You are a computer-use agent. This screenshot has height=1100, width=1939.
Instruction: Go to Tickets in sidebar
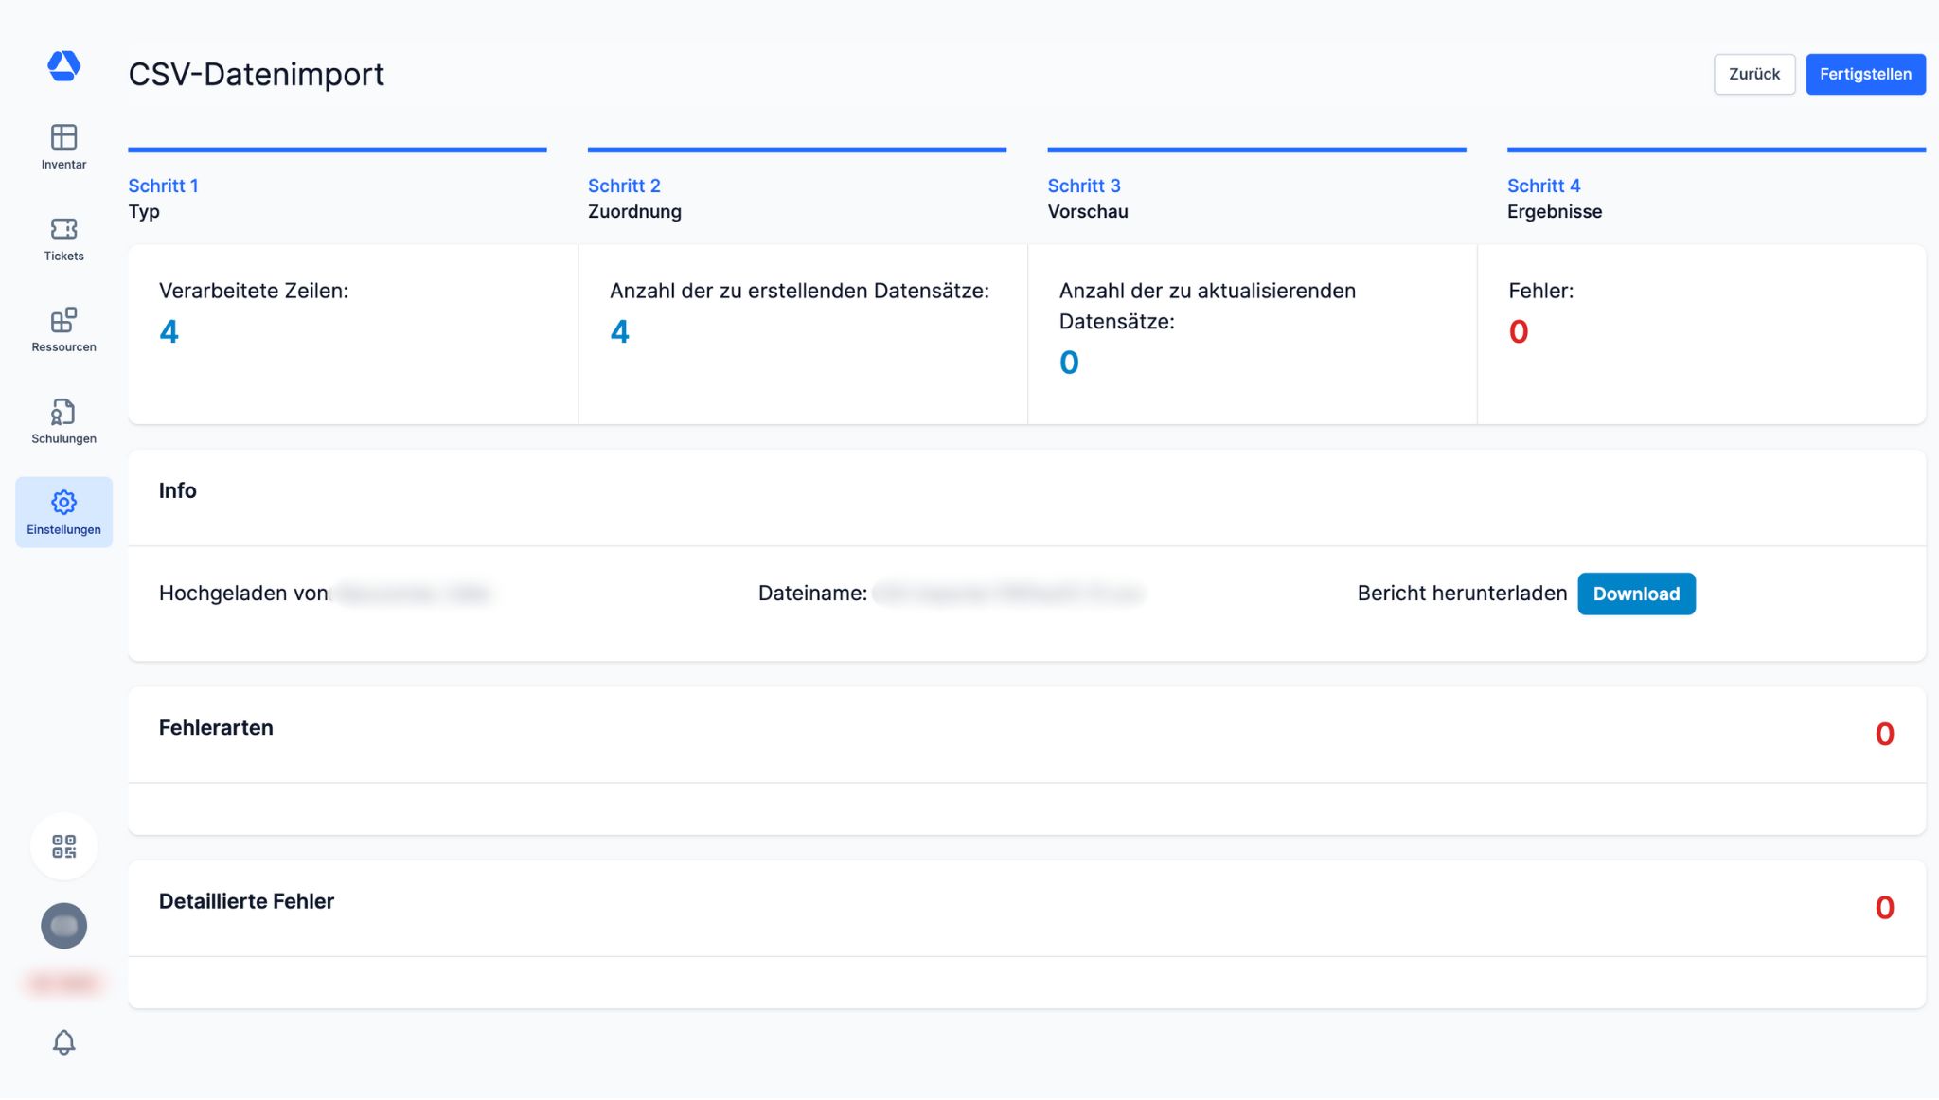click(x=63, y=239)
